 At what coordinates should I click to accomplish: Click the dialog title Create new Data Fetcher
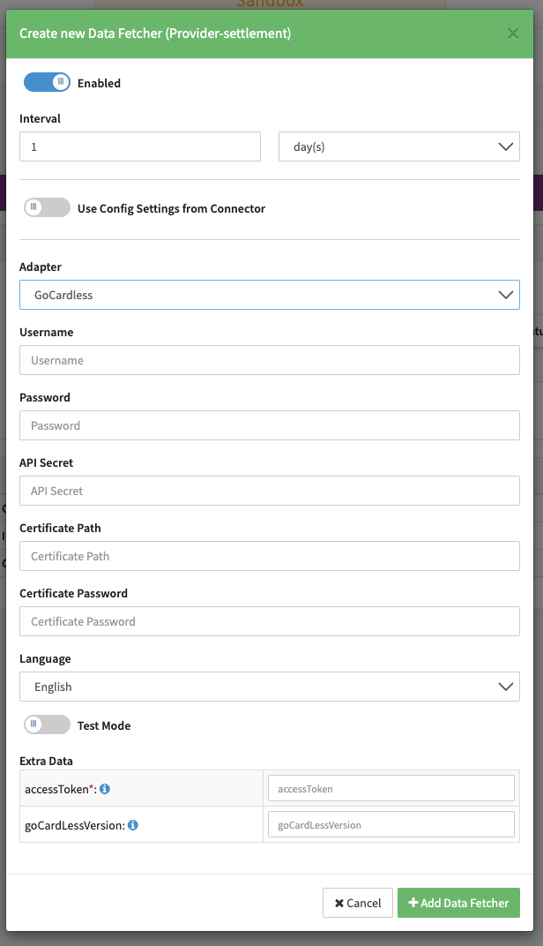155,34
